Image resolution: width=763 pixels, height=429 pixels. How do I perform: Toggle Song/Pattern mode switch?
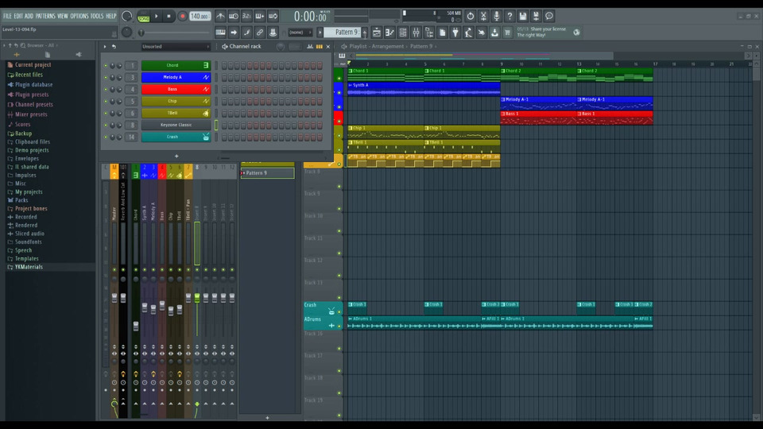pos(143,17)
